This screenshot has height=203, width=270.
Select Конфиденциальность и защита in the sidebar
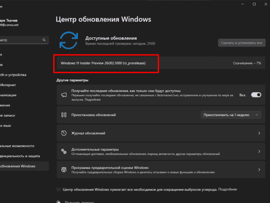click(20, 156)
